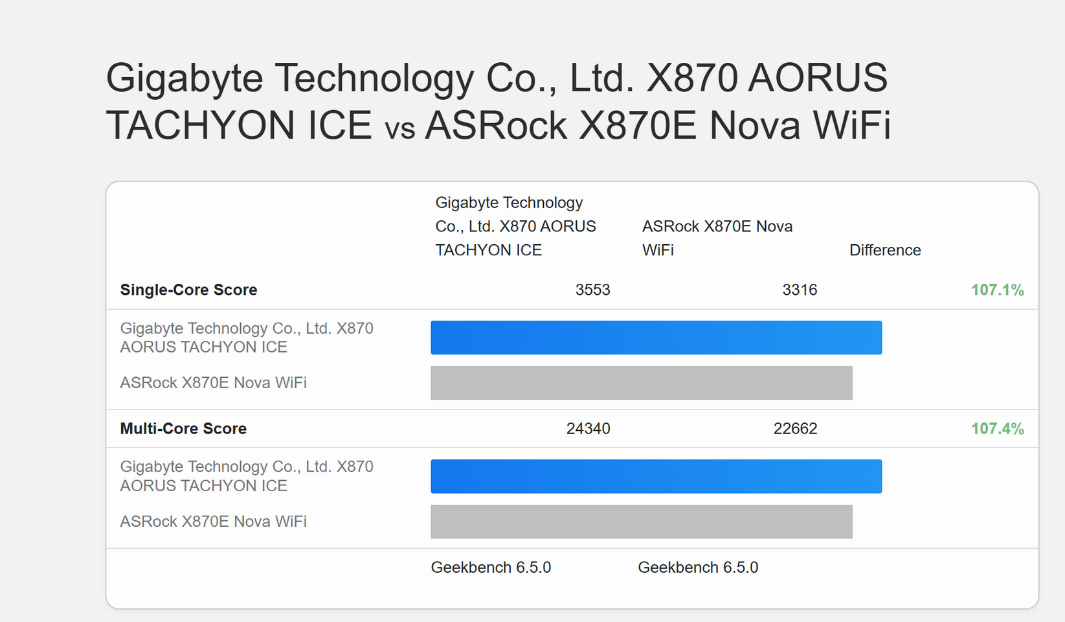The image size is (1065, 622).
Task: Click the page title comparing both motherboards
Action: click(x=498, y=101)
